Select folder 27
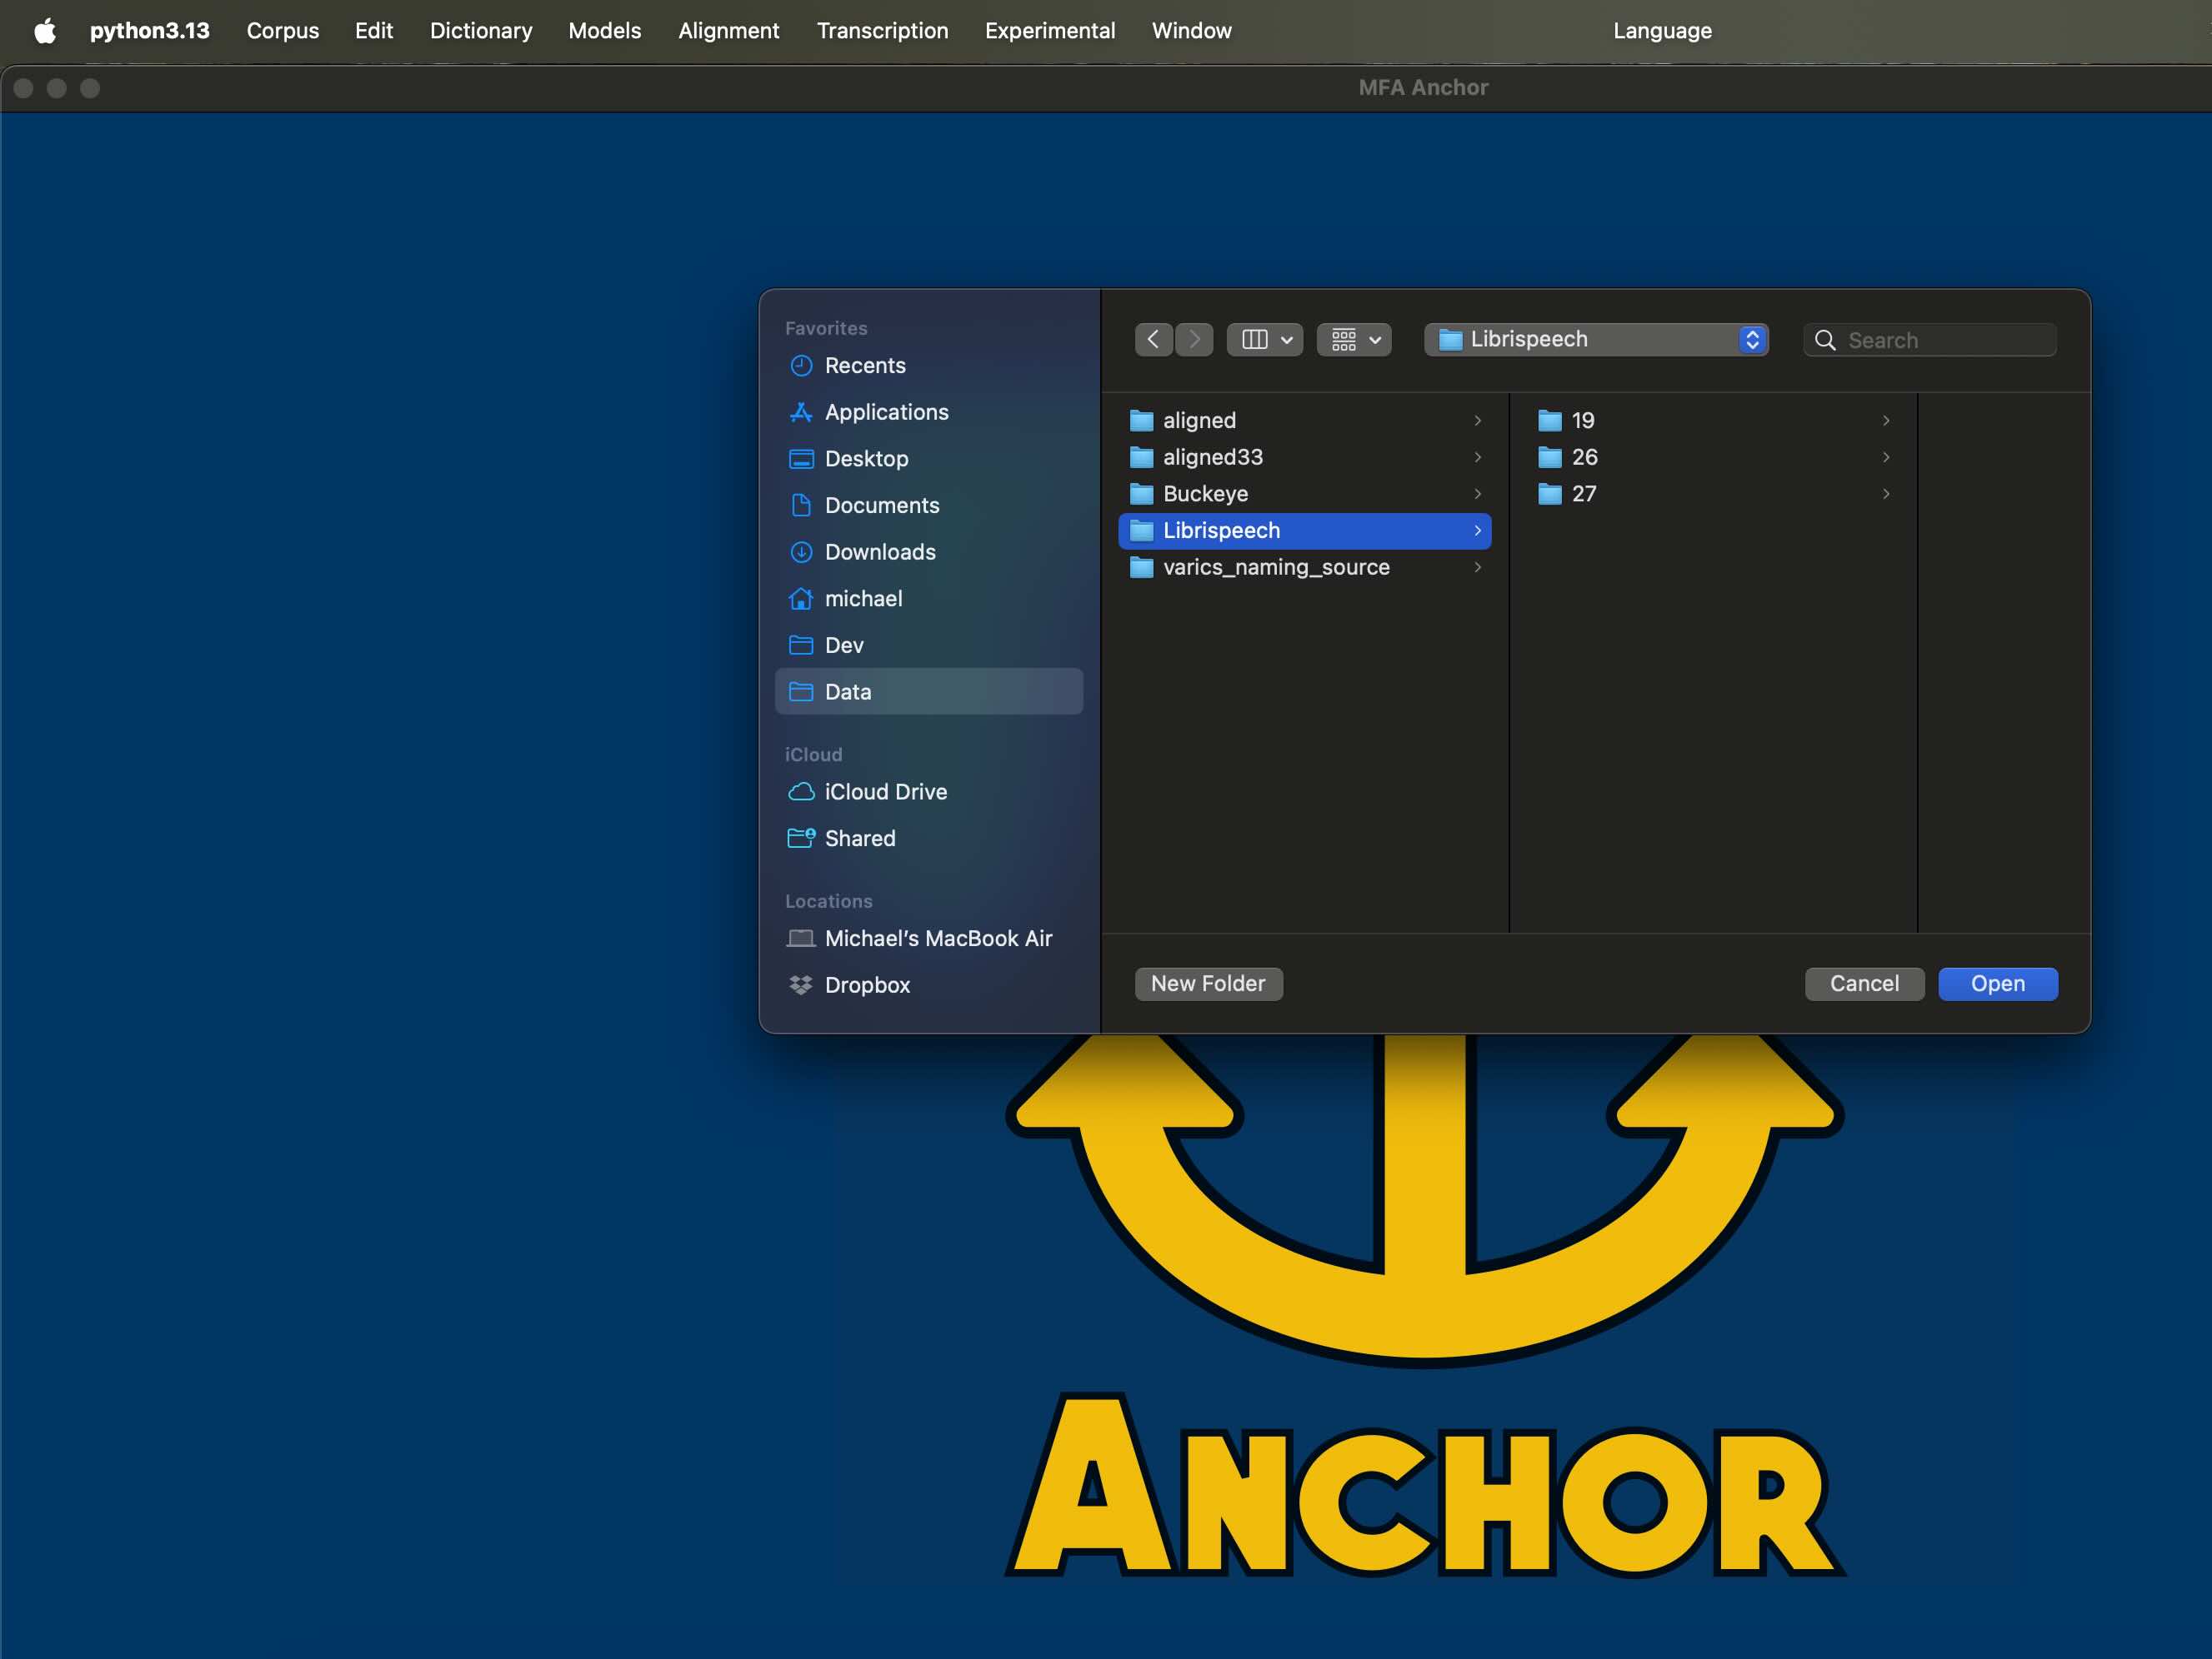This screenshot has height=1659, width=2212. (x=1714, y=494)
